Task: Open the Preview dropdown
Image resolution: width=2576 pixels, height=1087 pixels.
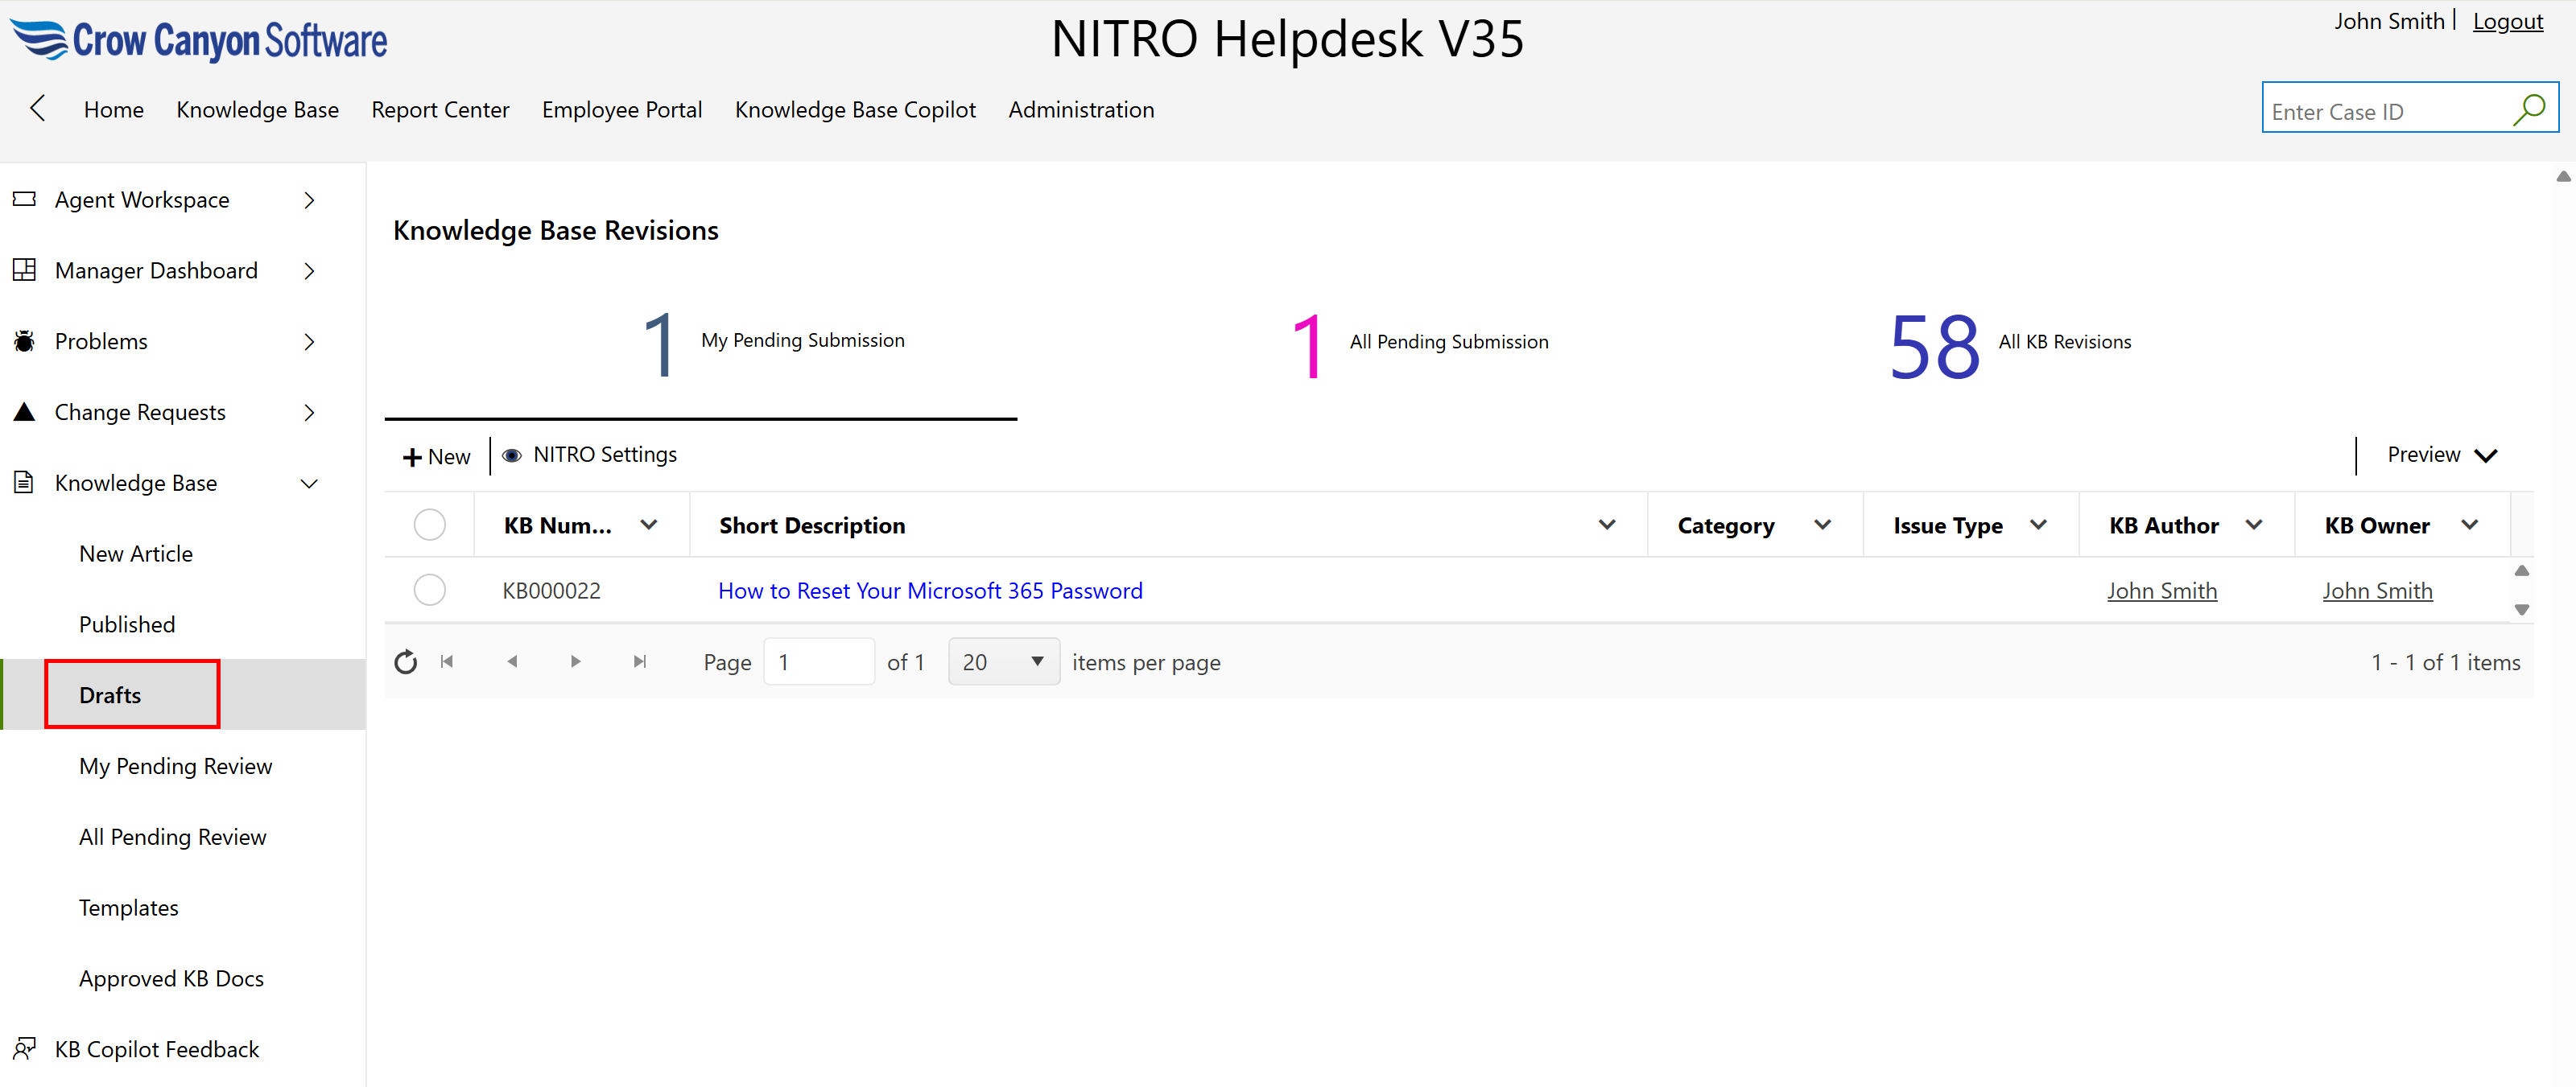Action: tap(2441, 455)
